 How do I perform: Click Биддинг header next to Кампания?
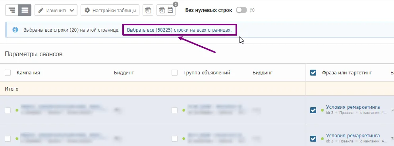[124, 73]
